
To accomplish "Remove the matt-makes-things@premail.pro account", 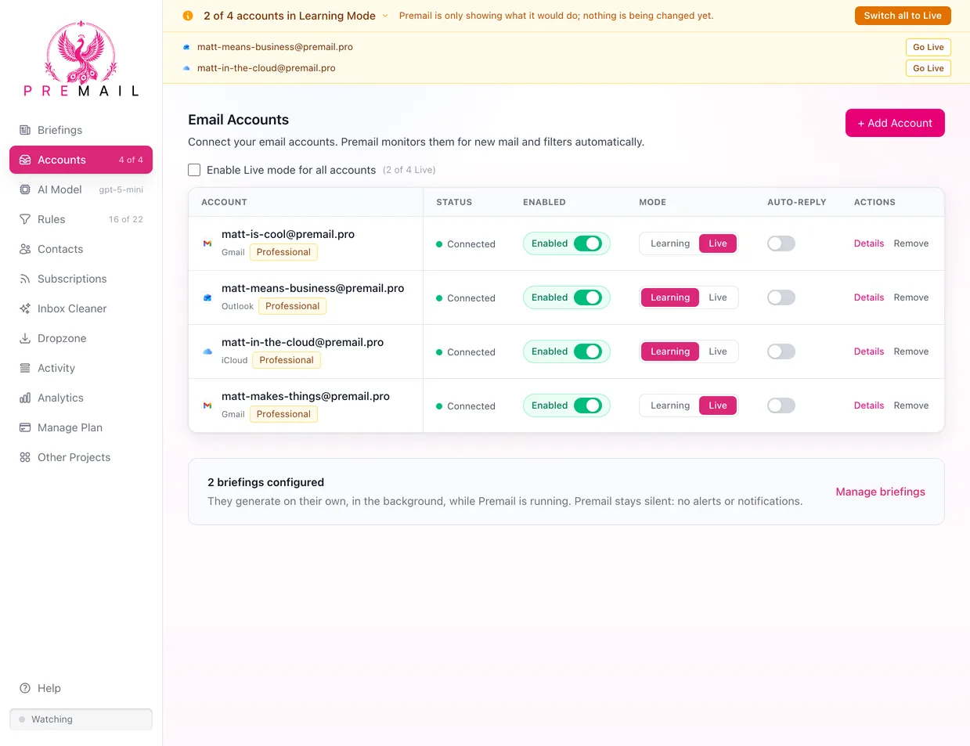I will 911,405.
